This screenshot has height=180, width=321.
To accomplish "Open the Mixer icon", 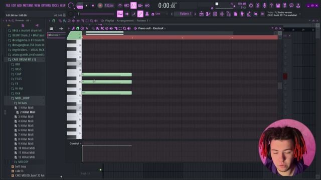I will (x=222, y=14).
